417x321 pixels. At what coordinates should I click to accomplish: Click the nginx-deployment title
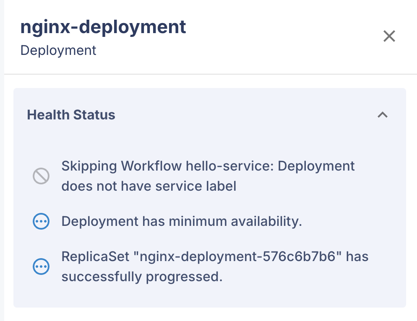[103, 26]
